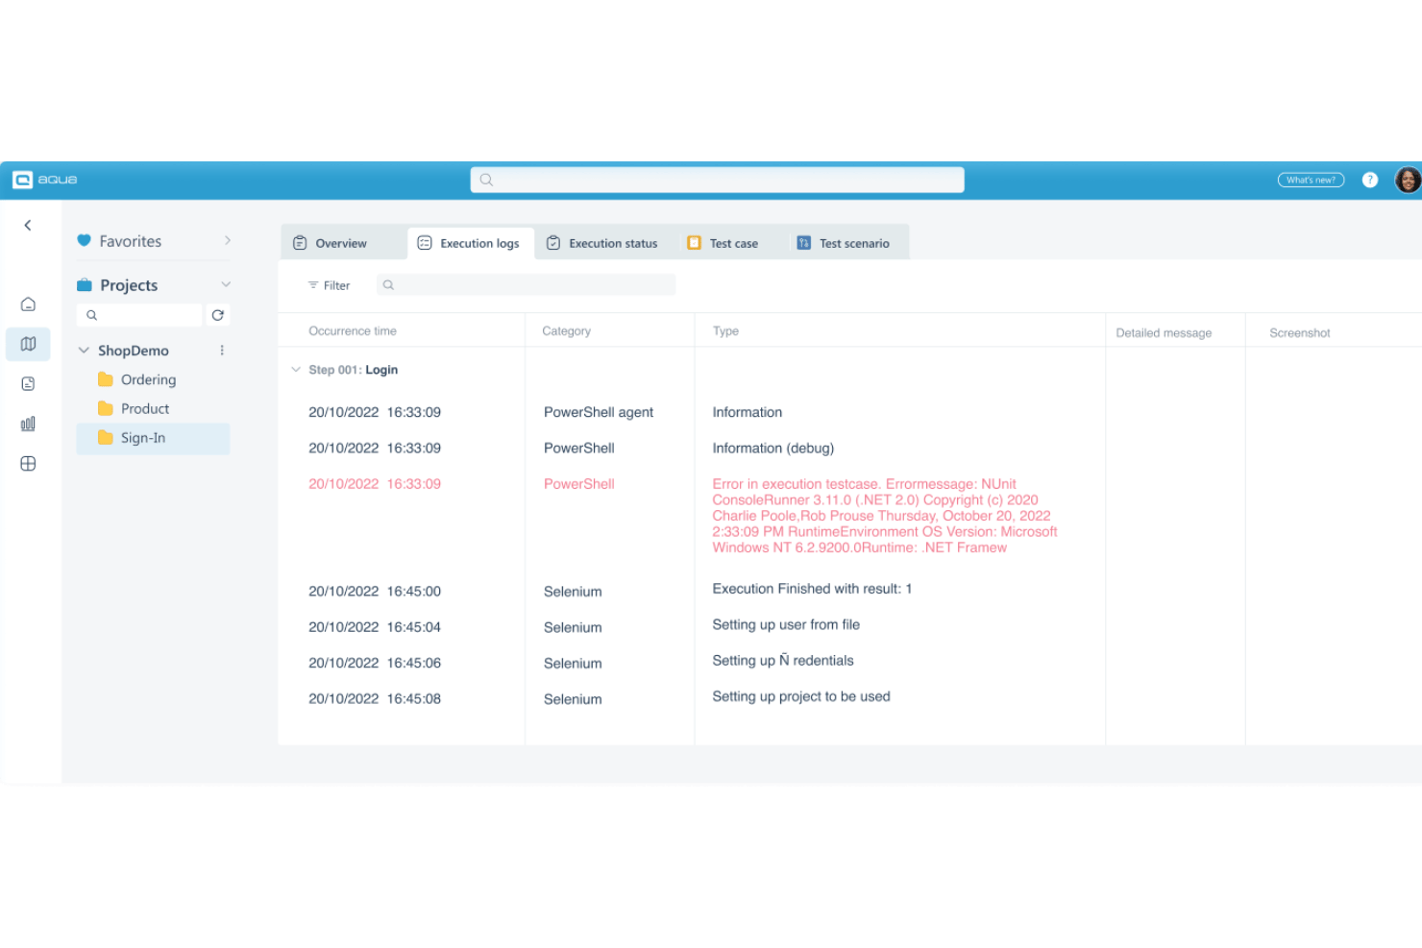The image size is (1422, 948).
Task: Open the bar chart reports icon
Action: 28,424
